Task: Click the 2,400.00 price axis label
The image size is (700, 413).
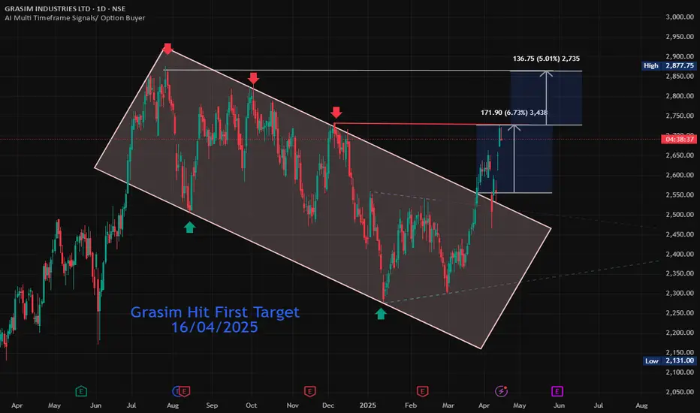Action: [680, 254]
